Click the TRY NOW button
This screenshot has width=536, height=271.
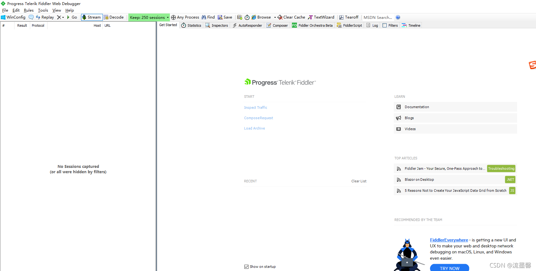click(x=449, y=268)
